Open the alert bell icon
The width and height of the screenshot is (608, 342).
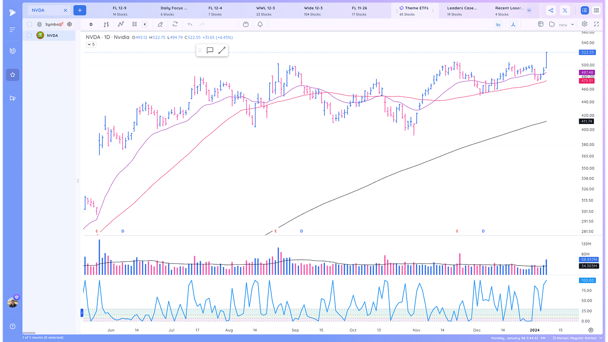[x=260, y=25]
